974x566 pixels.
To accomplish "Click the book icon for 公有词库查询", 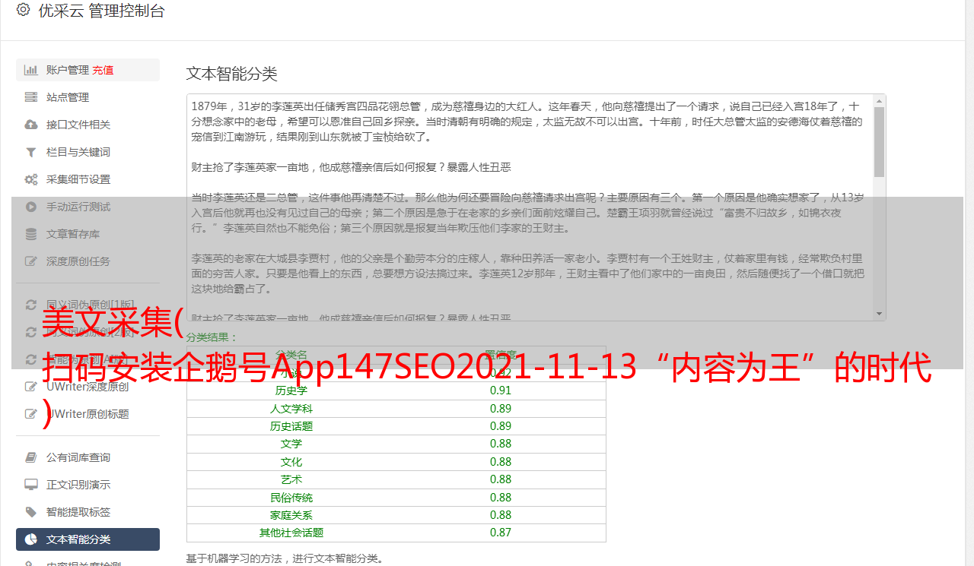I will [31, 457].
